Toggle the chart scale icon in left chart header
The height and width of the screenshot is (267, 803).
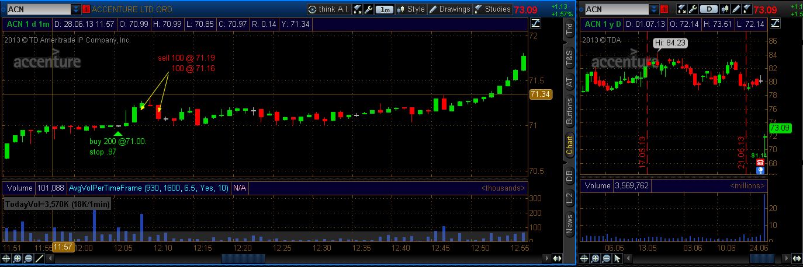coord(537,23)
